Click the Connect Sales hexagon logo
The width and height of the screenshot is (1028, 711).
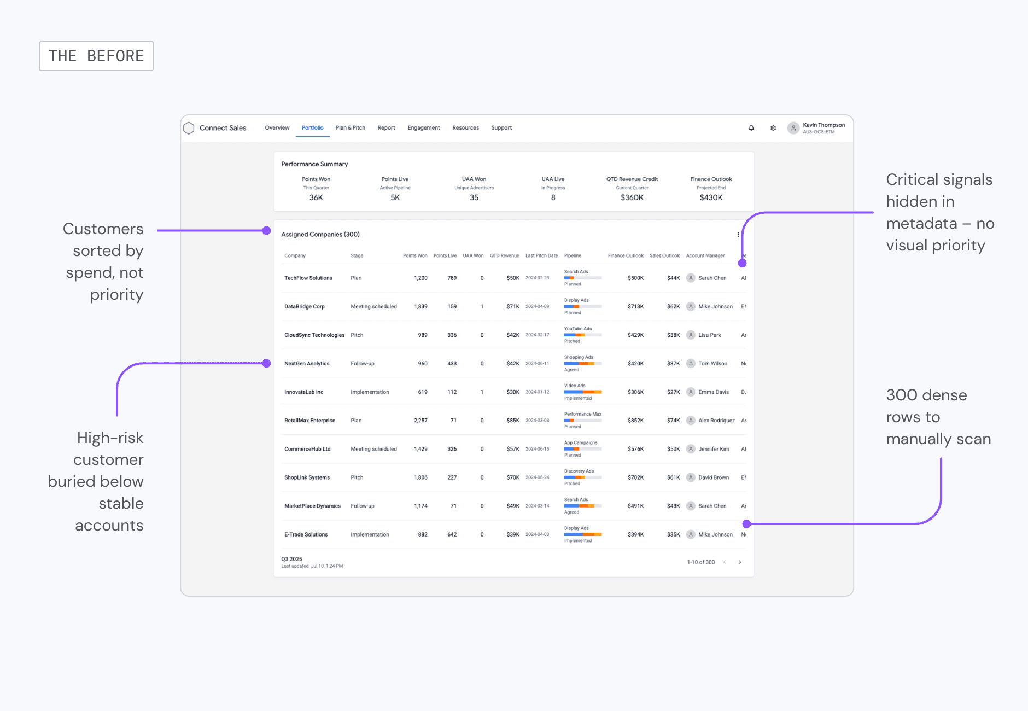tap(189, 127)
